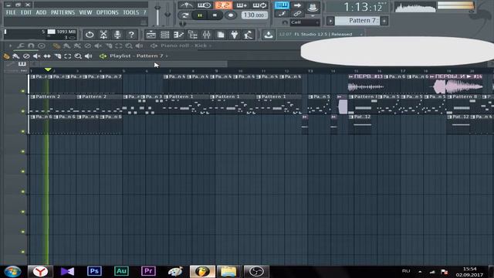Click the project files icon

(x=221, y=35)
